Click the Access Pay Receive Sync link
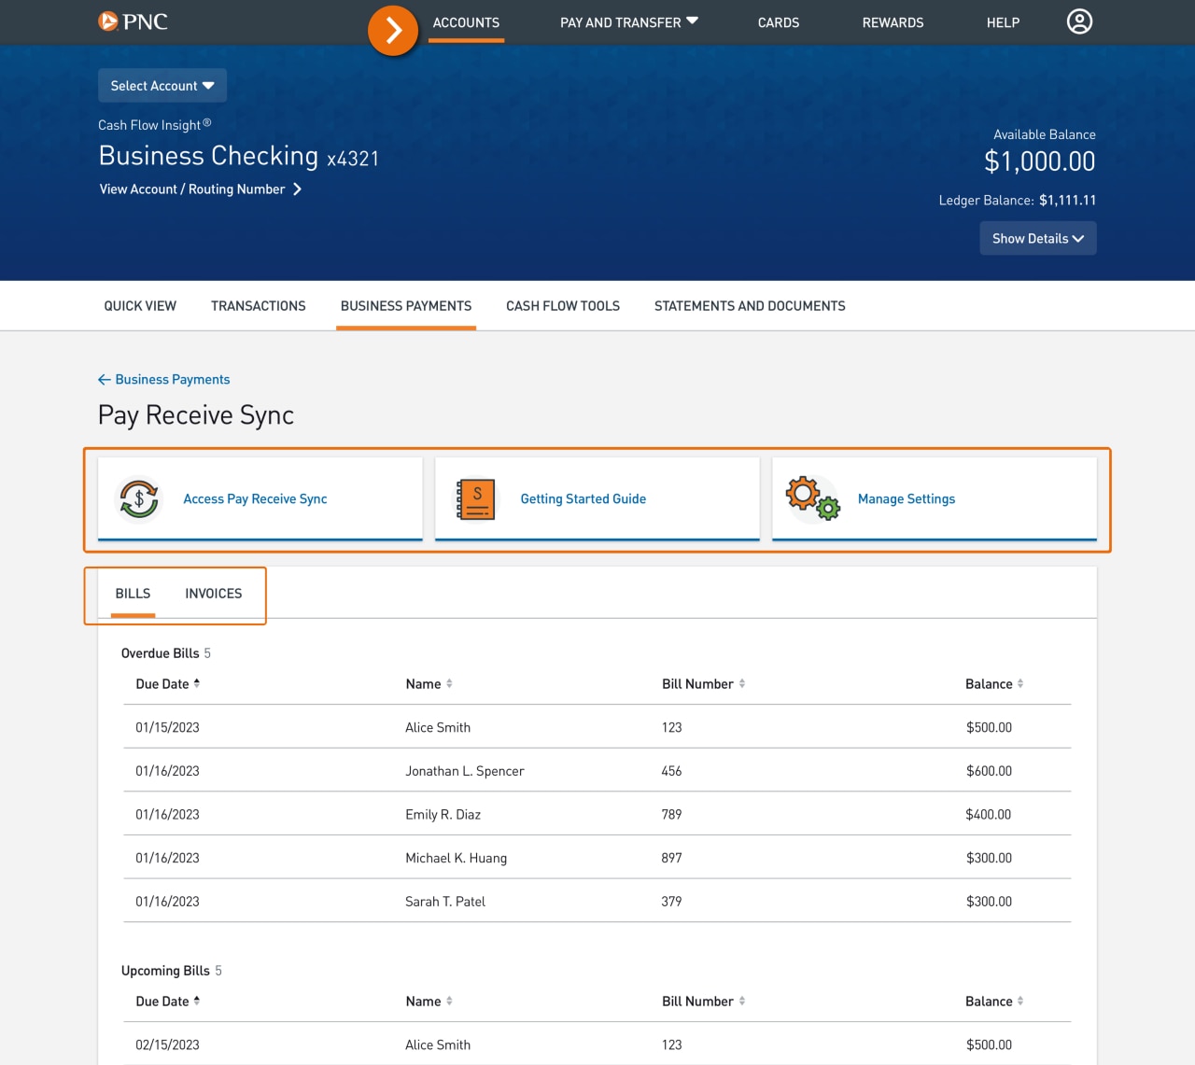1195x1065 pixels. [255, 498]
